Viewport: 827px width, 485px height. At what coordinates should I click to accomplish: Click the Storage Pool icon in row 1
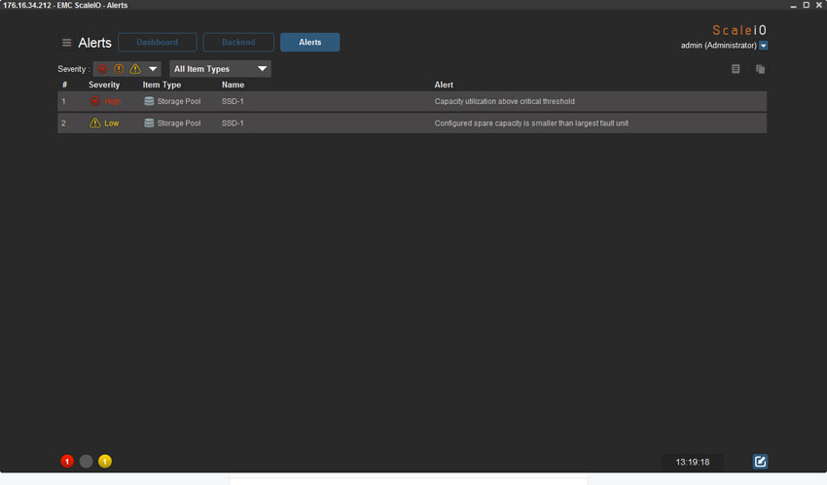point(149,101)
